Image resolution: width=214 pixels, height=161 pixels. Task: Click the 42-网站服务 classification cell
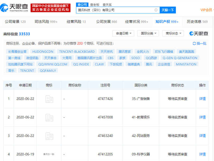tap(141, 136)
